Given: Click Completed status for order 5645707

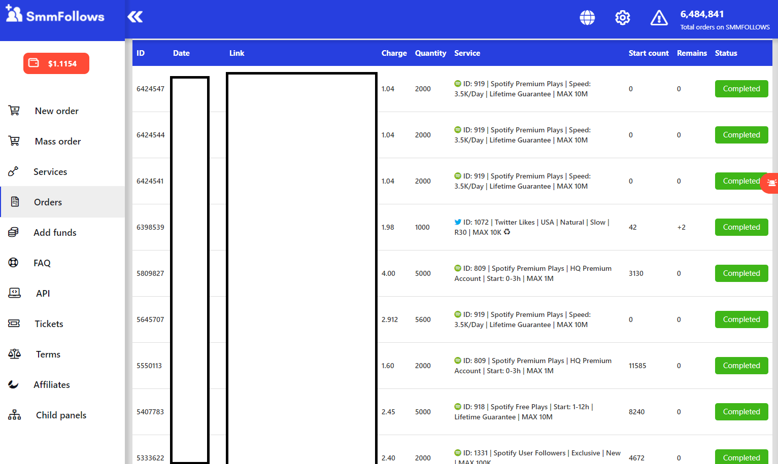Looking at the screenshot, I should coord(741,319).
